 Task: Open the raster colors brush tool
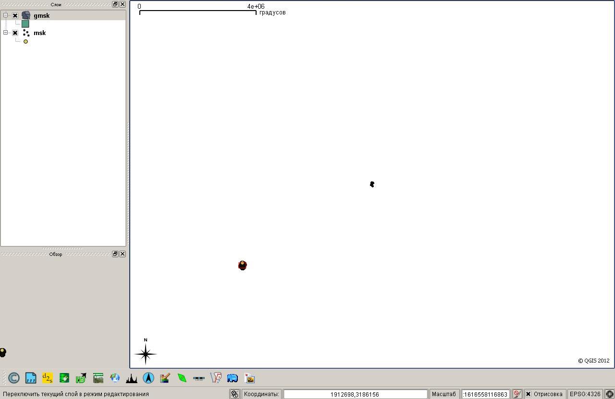(165, 378)
